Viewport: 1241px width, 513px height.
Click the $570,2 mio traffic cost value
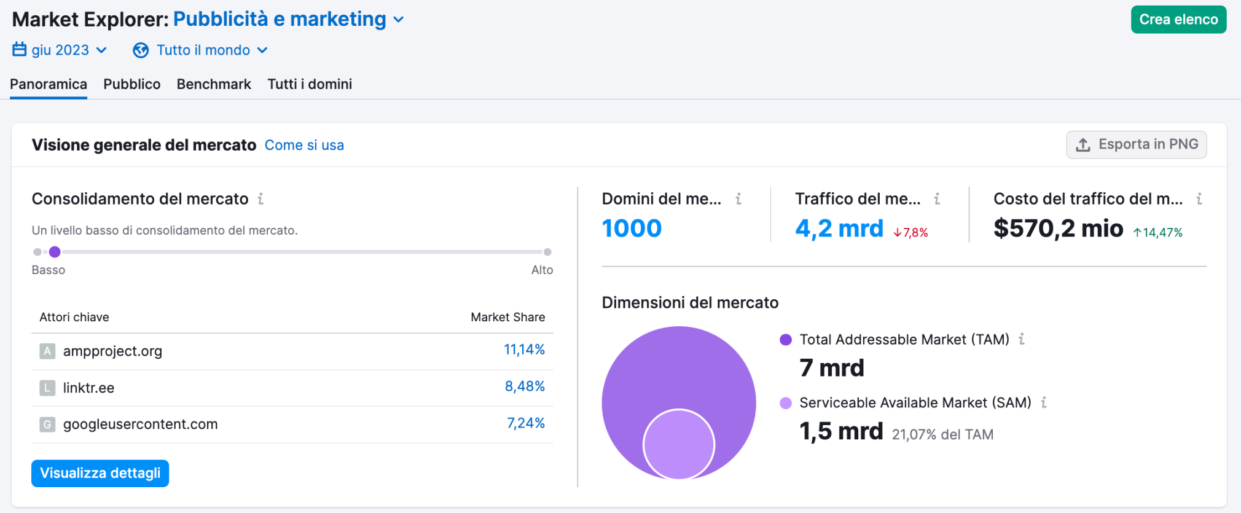click(x=1058, y=229)
